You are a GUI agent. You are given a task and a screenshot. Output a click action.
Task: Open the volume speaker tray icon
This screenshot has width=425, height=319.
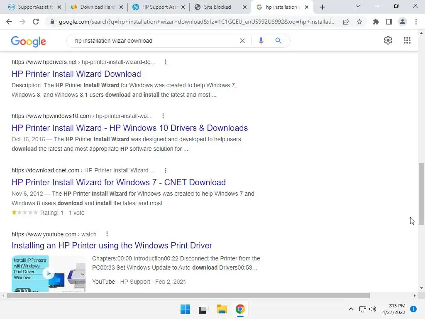pos(373,309)
